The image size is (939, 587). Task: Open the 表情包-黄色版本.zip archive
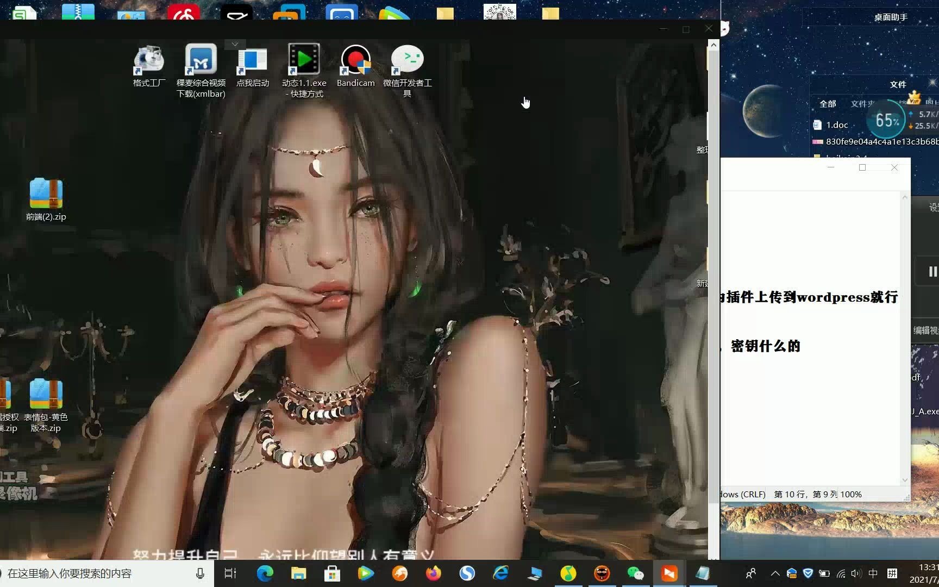pos(46,405)
